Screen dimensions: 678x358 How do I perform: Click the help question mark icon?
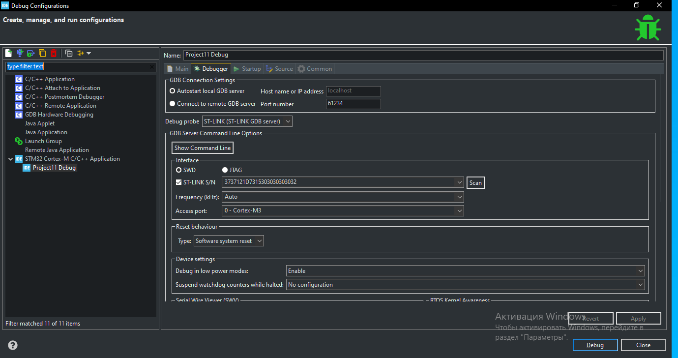(13, 345)
